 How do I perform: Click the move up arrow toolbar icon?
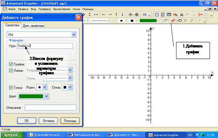click(x=116, y=15)
